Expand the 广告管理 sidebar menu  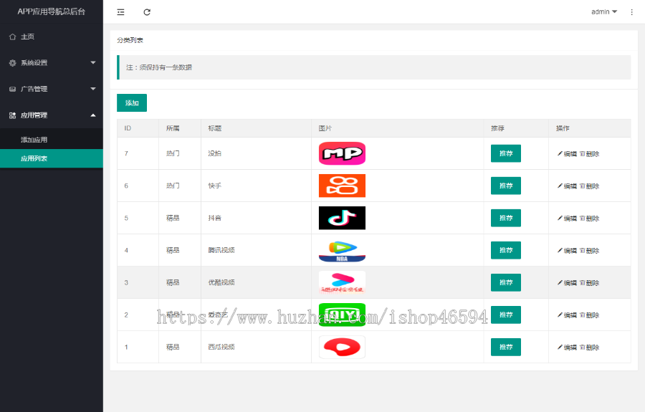click(x=52, y=89)
